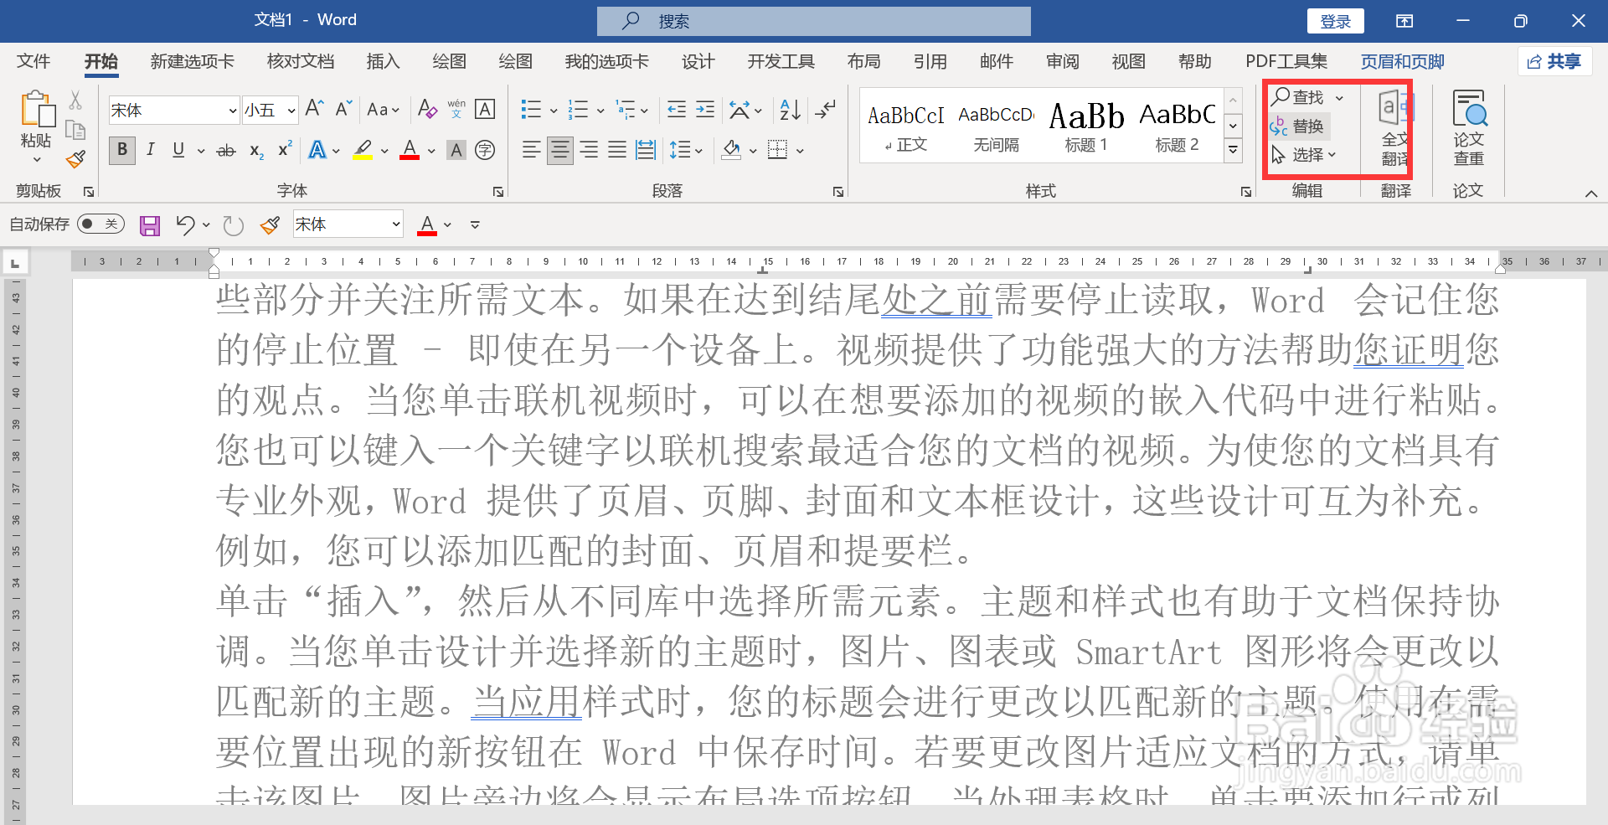Toggle Italic formatting
Screen dimensions: 1608x825
point(151,150)
